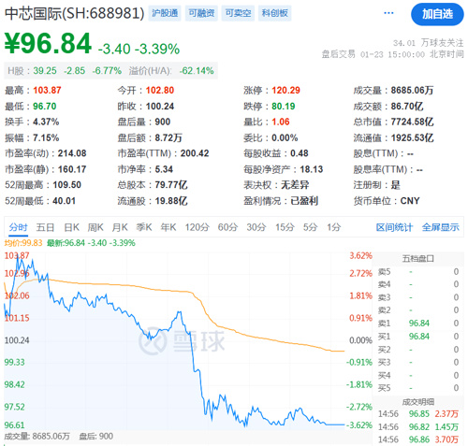The width and height of the screenshot is (468, 446).
Task: Click the 振幅 value 7.15%
Action: point(46,137)
